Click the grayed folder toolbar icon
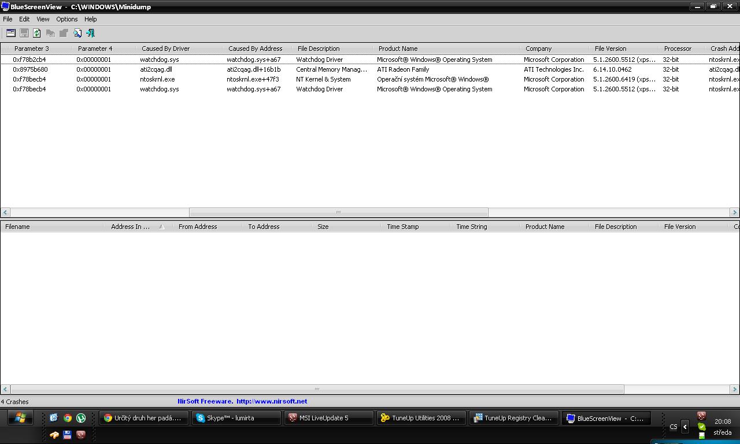Screen dimensions: 740x444 64,33
